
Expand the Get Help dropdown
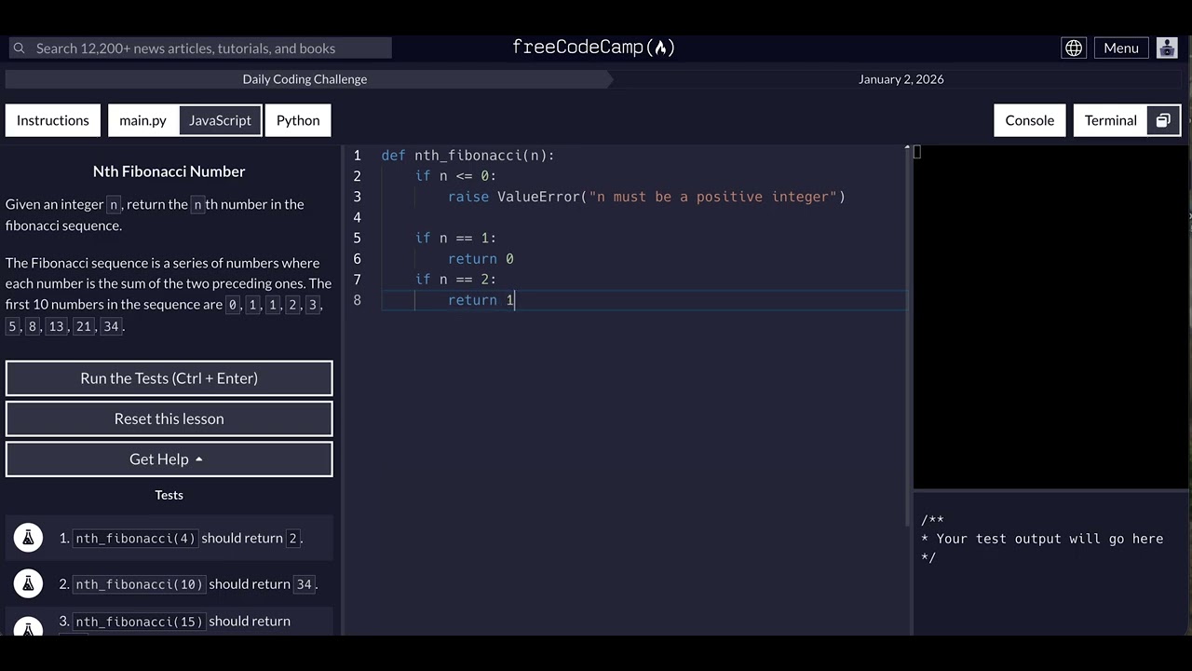click(x=169, y=459)
